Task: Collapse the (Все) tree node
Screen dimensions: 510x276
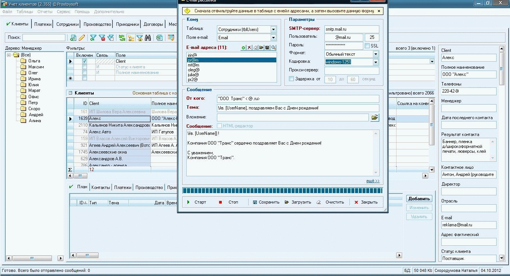Action: click(9, 55)
